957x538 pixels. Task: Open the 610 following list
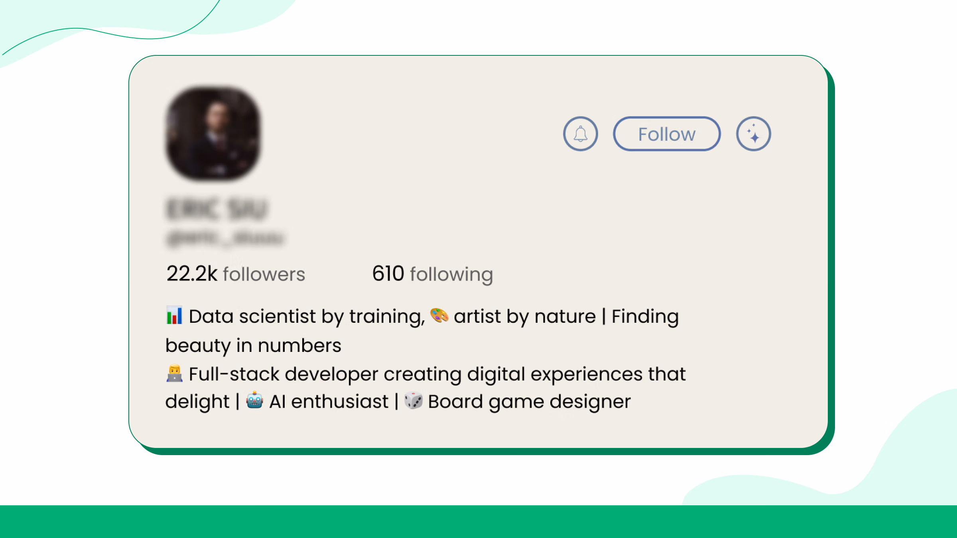coord(433,274)
